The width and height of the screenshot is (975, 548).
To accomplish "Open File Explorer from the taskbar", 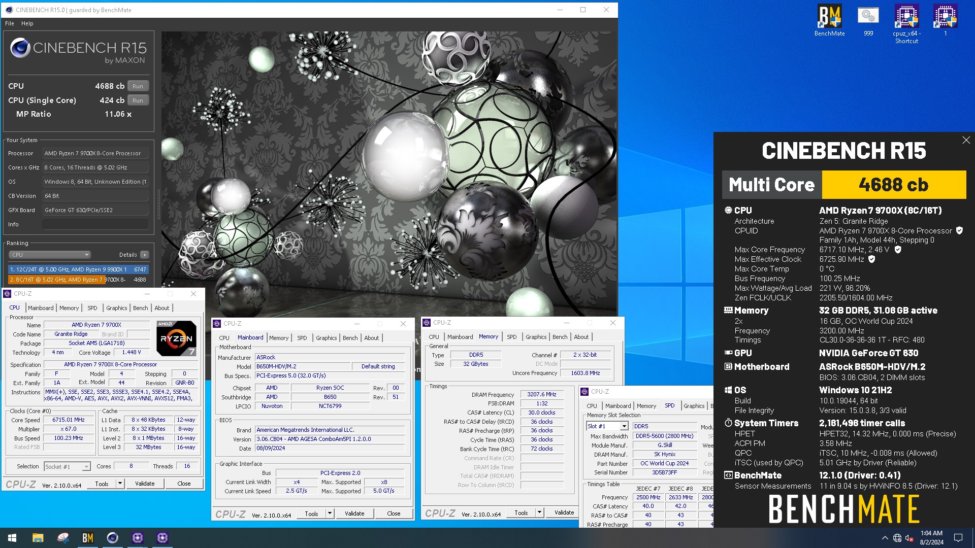I will point(38,538).
